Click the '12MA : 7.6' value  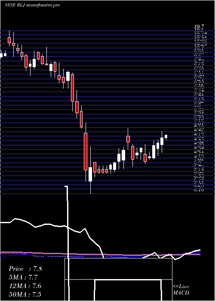click(x=25, y=286)
